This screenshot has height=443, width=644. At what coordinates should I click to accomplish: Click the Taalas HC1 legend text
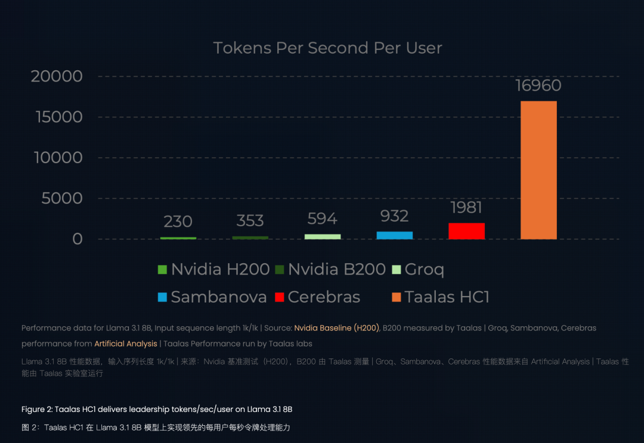447,297
